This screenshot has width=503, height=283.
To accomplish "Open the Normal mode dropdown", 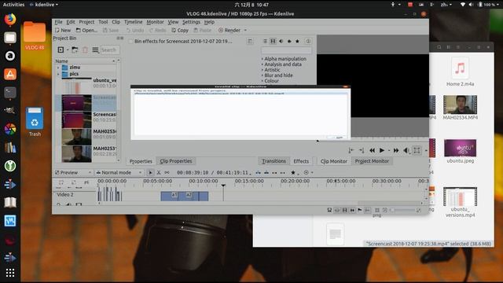I will tap(119, 173).
